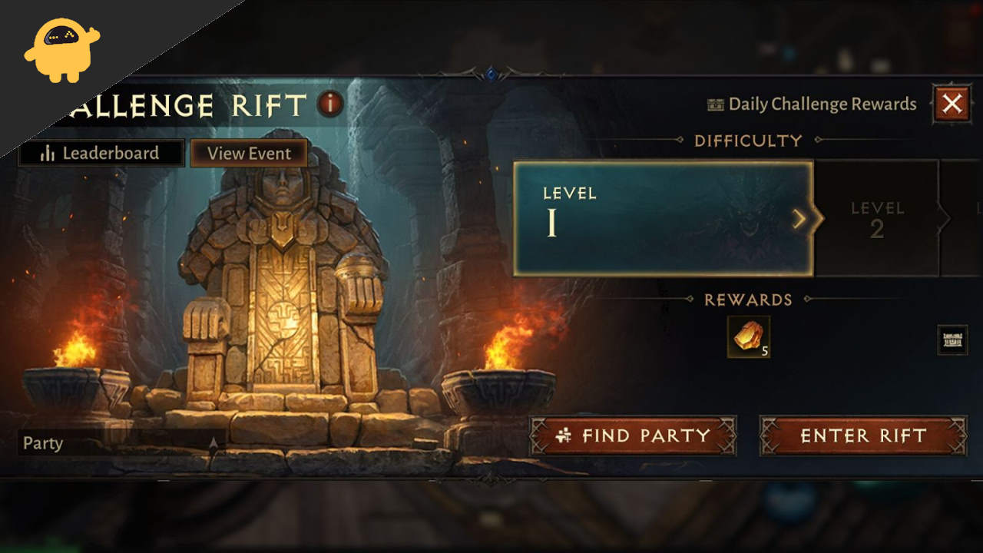Viewport: 983px width, 553px height.
Task: Click the Enter Rift button
Action: coord(863,436)
